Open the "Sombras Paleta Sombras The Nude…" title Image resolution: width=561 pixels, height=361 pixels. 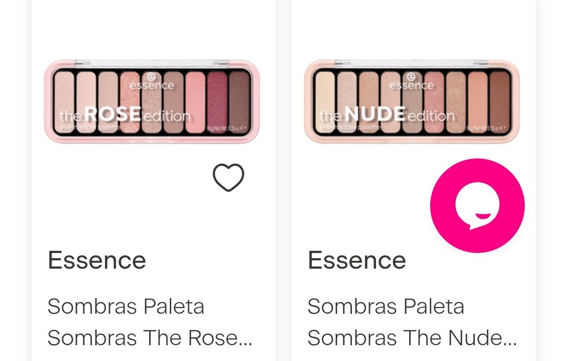pyautogui.click(x=412, y=322)
